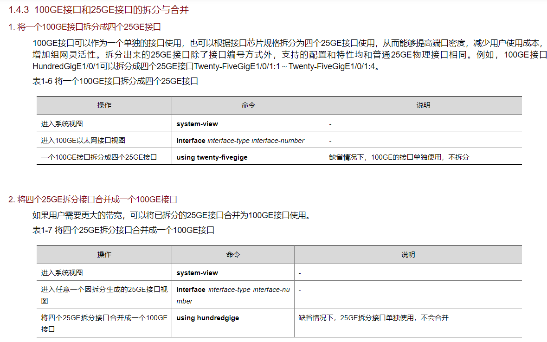The image size is (547, 342).
Task: Click the using twenty-fivegige command cell
Action: [212, 157]
